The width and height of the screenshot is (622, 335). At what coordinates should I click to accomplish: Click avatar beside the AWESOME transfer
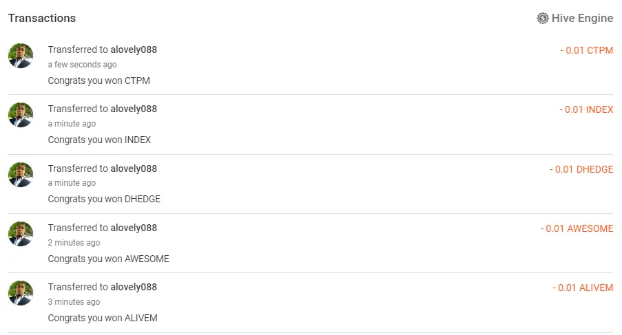pos(21,234)
